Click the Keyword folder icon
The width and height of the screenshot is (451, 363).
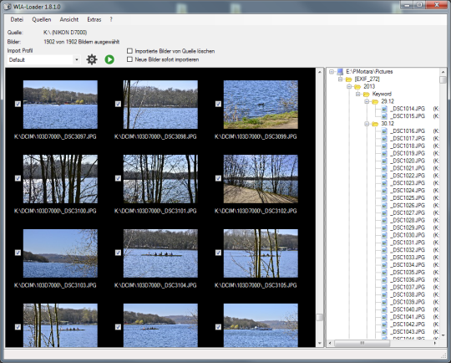366,95
